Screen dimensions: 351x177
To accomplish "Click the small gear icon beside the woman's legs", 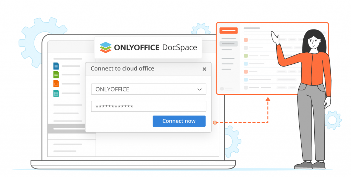I will (332, 120).
